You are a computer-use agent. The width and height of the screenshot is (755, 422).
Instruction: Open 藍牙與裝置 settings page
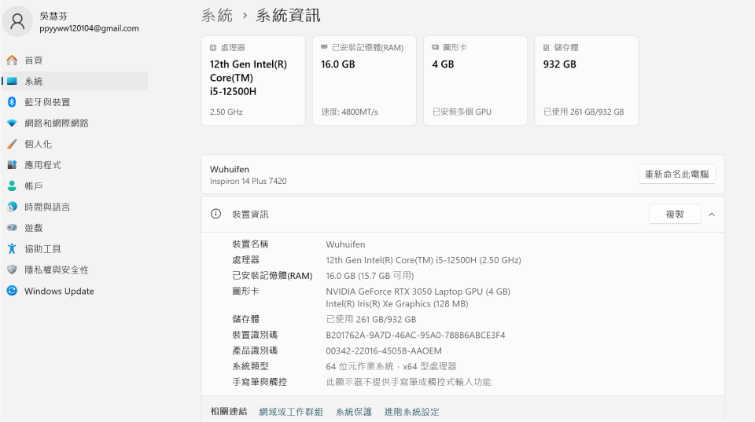(x=75, y=102)
